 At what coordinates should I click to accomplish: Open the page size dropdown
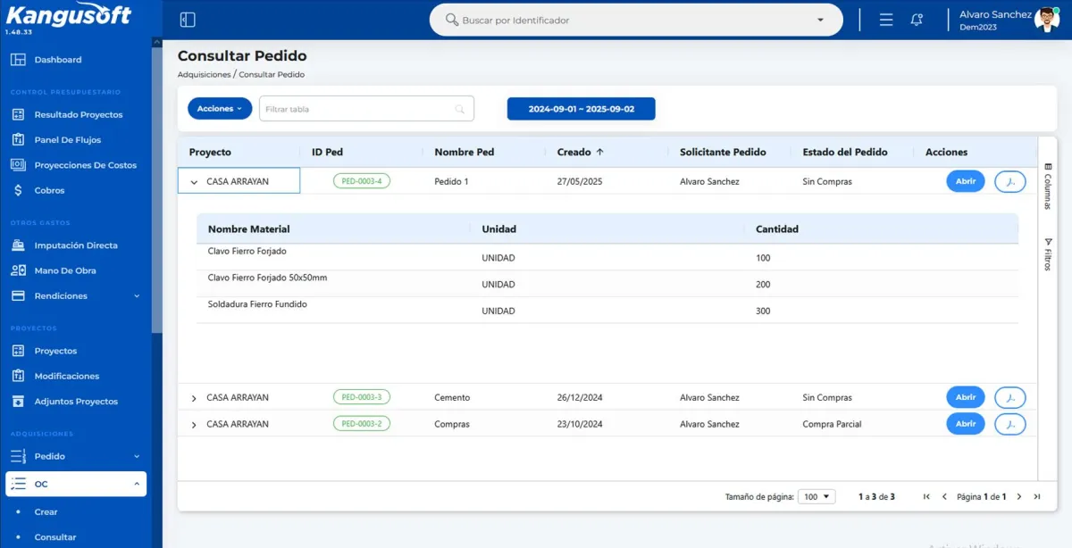(816, 497)
